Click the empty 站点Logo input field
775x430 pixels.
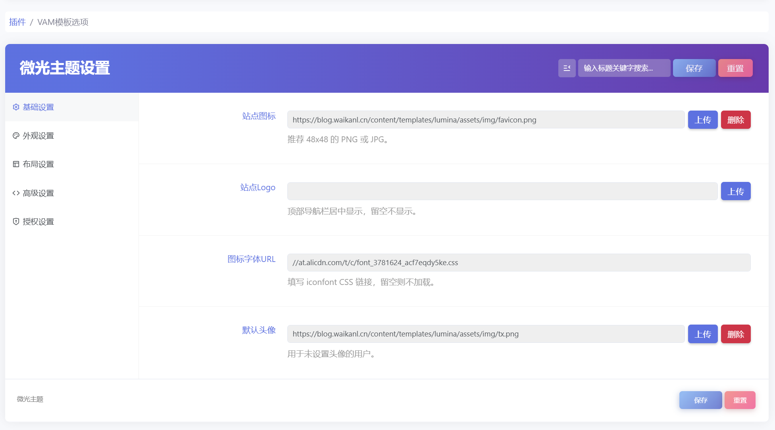pyautogui.click(x=502, y=191)
